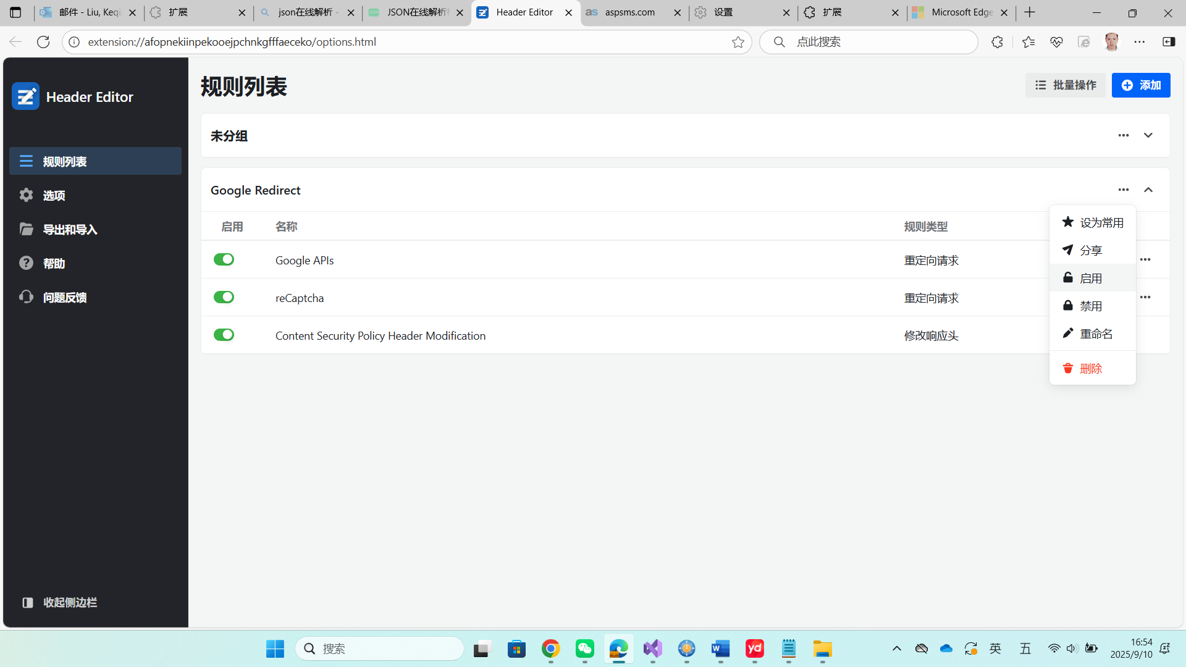Toggle off the Google APIs rule
The width and height of the screenshot is (1186, 667).
pos(224,259)
